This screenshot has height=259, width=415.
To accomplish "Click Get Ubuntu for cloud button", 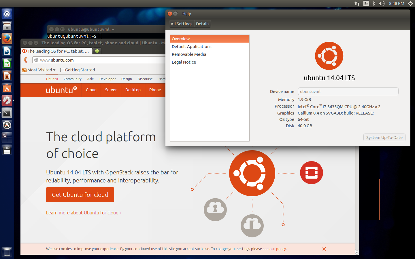I will coord(80,195).
